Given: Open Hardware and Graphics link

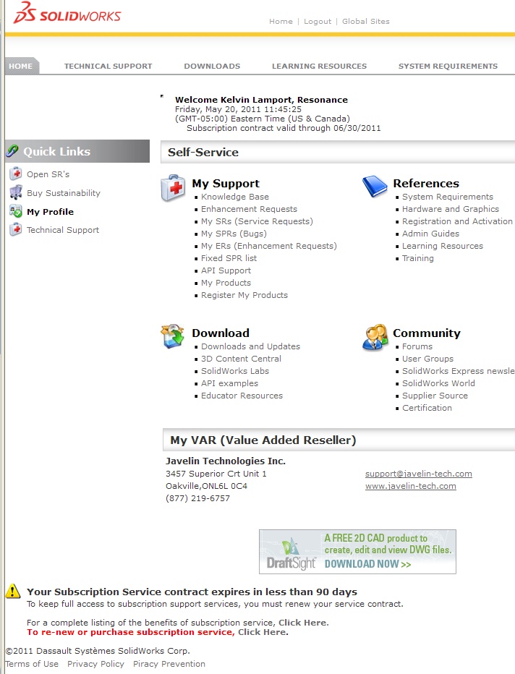Looking at the screenshot, I should point(451,209).
